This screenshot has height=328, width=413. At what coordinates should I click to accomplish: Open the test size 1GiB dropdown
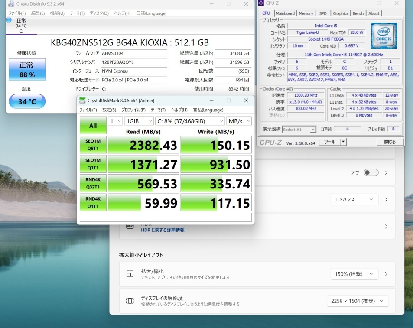(x=139, y=121)
